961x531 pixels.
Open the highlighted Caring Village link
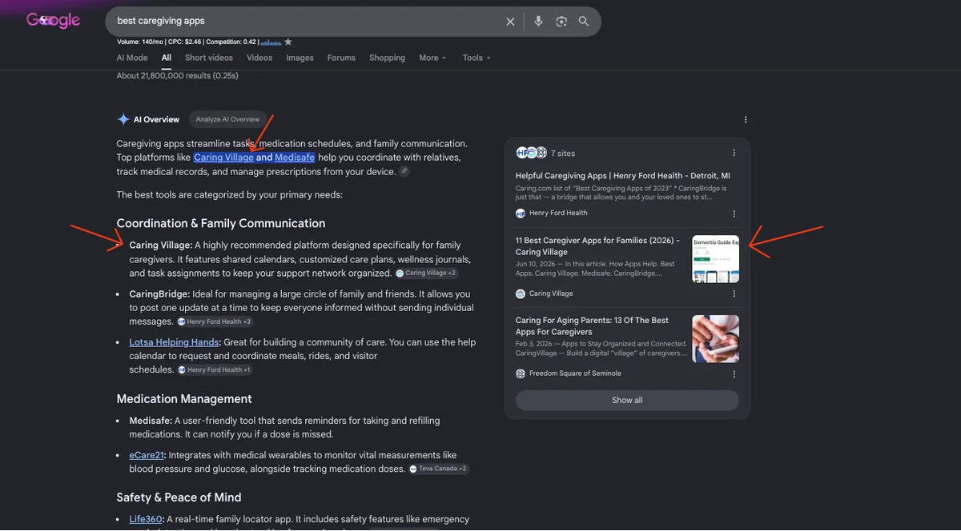223,158
